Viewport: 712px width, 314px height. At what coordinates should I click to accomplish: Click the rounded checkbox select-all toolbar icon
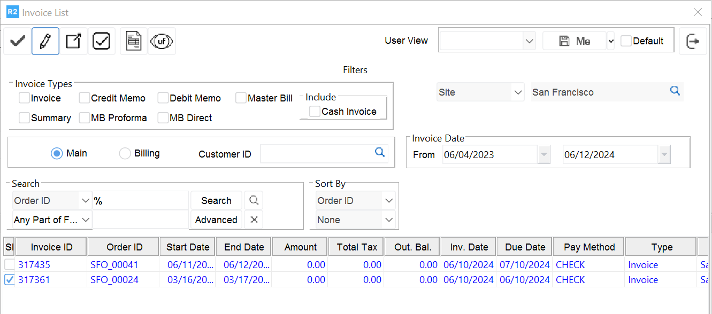[101, 42]
